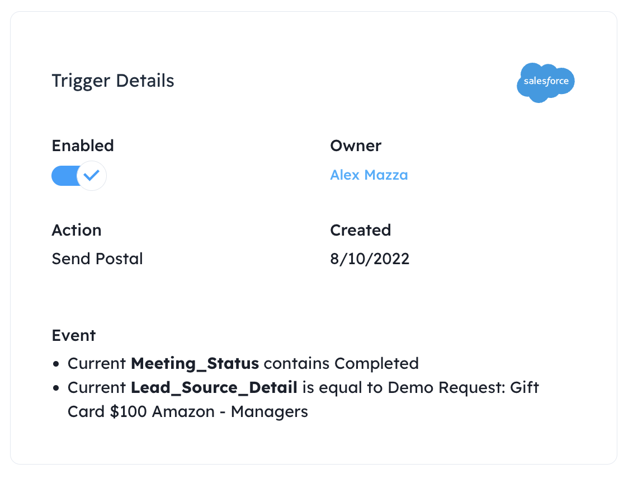Click the Lead_Source_Detail field name
This screenshot has height=478, width=633.
tap(214, 388)
